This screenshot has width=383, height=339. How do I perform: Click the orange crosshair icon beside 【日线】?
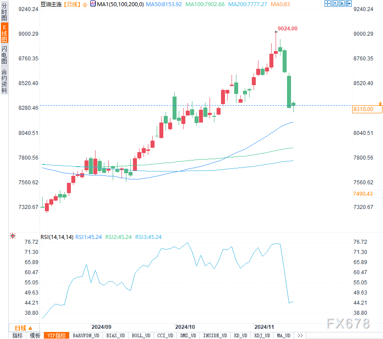coord(85,4)
